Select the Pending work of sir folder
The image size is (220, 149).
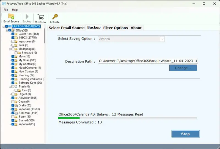31,79
